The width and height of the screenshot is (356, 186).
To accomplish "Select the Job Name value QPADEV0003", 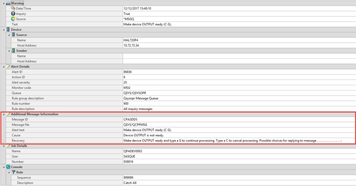I will [133, 151].
